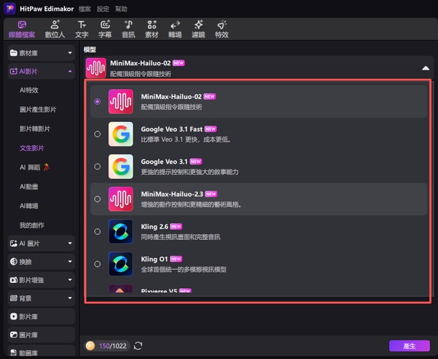
Task: Open the 特效 effects tool
Action: [222, 29]
